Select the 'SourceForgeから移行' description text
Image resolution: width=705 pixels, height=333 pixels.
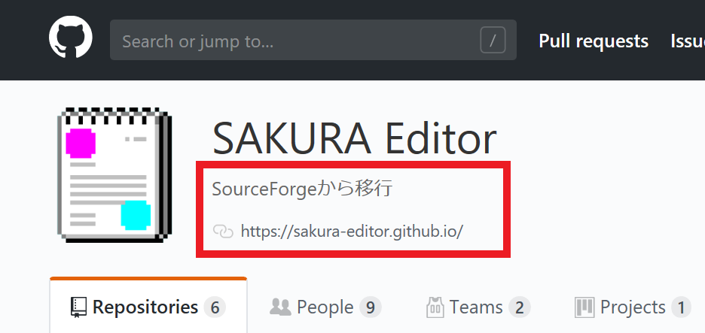point(302,189)
